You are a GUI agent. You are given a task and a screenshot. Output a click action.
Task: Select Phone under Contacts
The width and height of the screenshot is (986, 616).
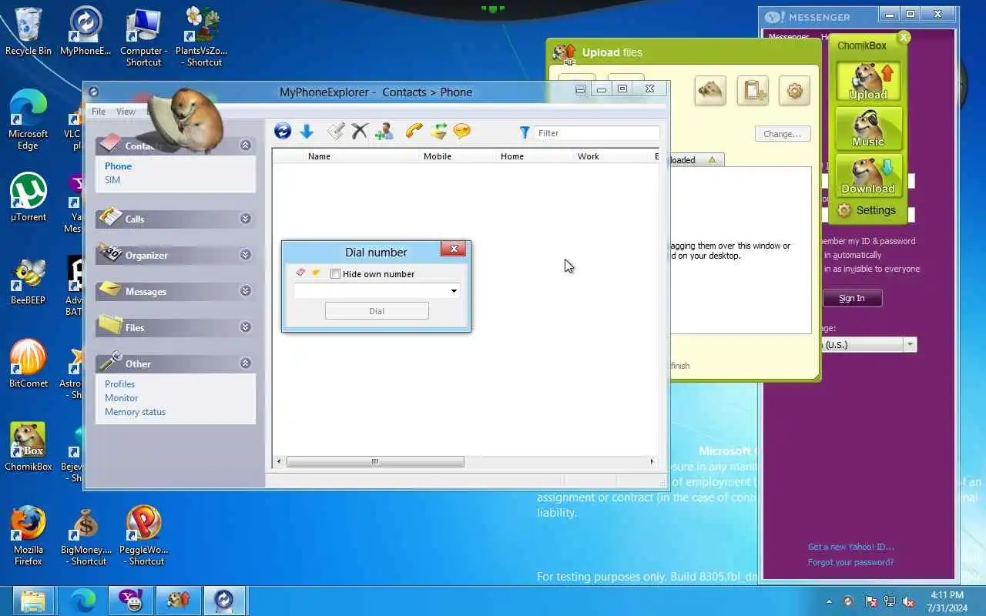coord(119,166)
